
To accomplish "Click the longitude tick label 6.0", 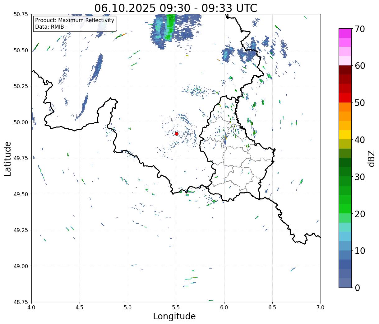I will pos(224,307).
